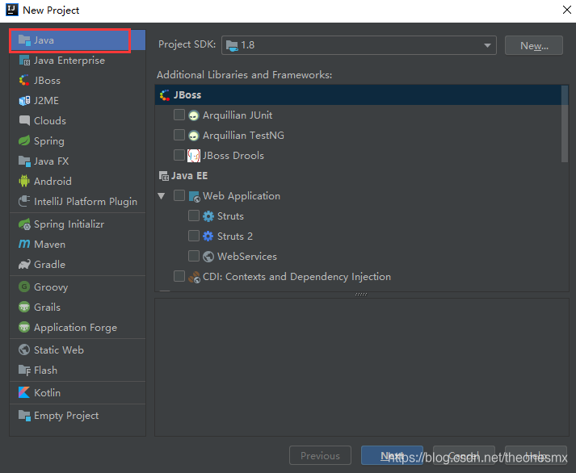Image resolution: width=576 pixels, height=473 pixels.
Task: Check the Struts 2 checkbox
Action: tap(194, 236)
